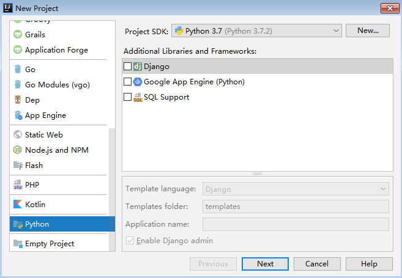Click the Kotlin logo icon
The image size is (402, 278).
(x=18, y=204)
